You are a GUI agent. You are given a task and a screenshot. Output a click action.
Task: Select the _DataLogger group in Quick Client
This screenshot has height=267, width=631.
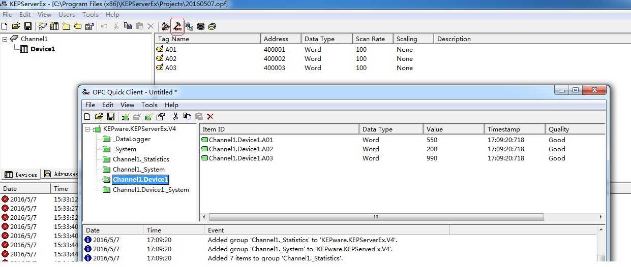click(x=132, y=139)
